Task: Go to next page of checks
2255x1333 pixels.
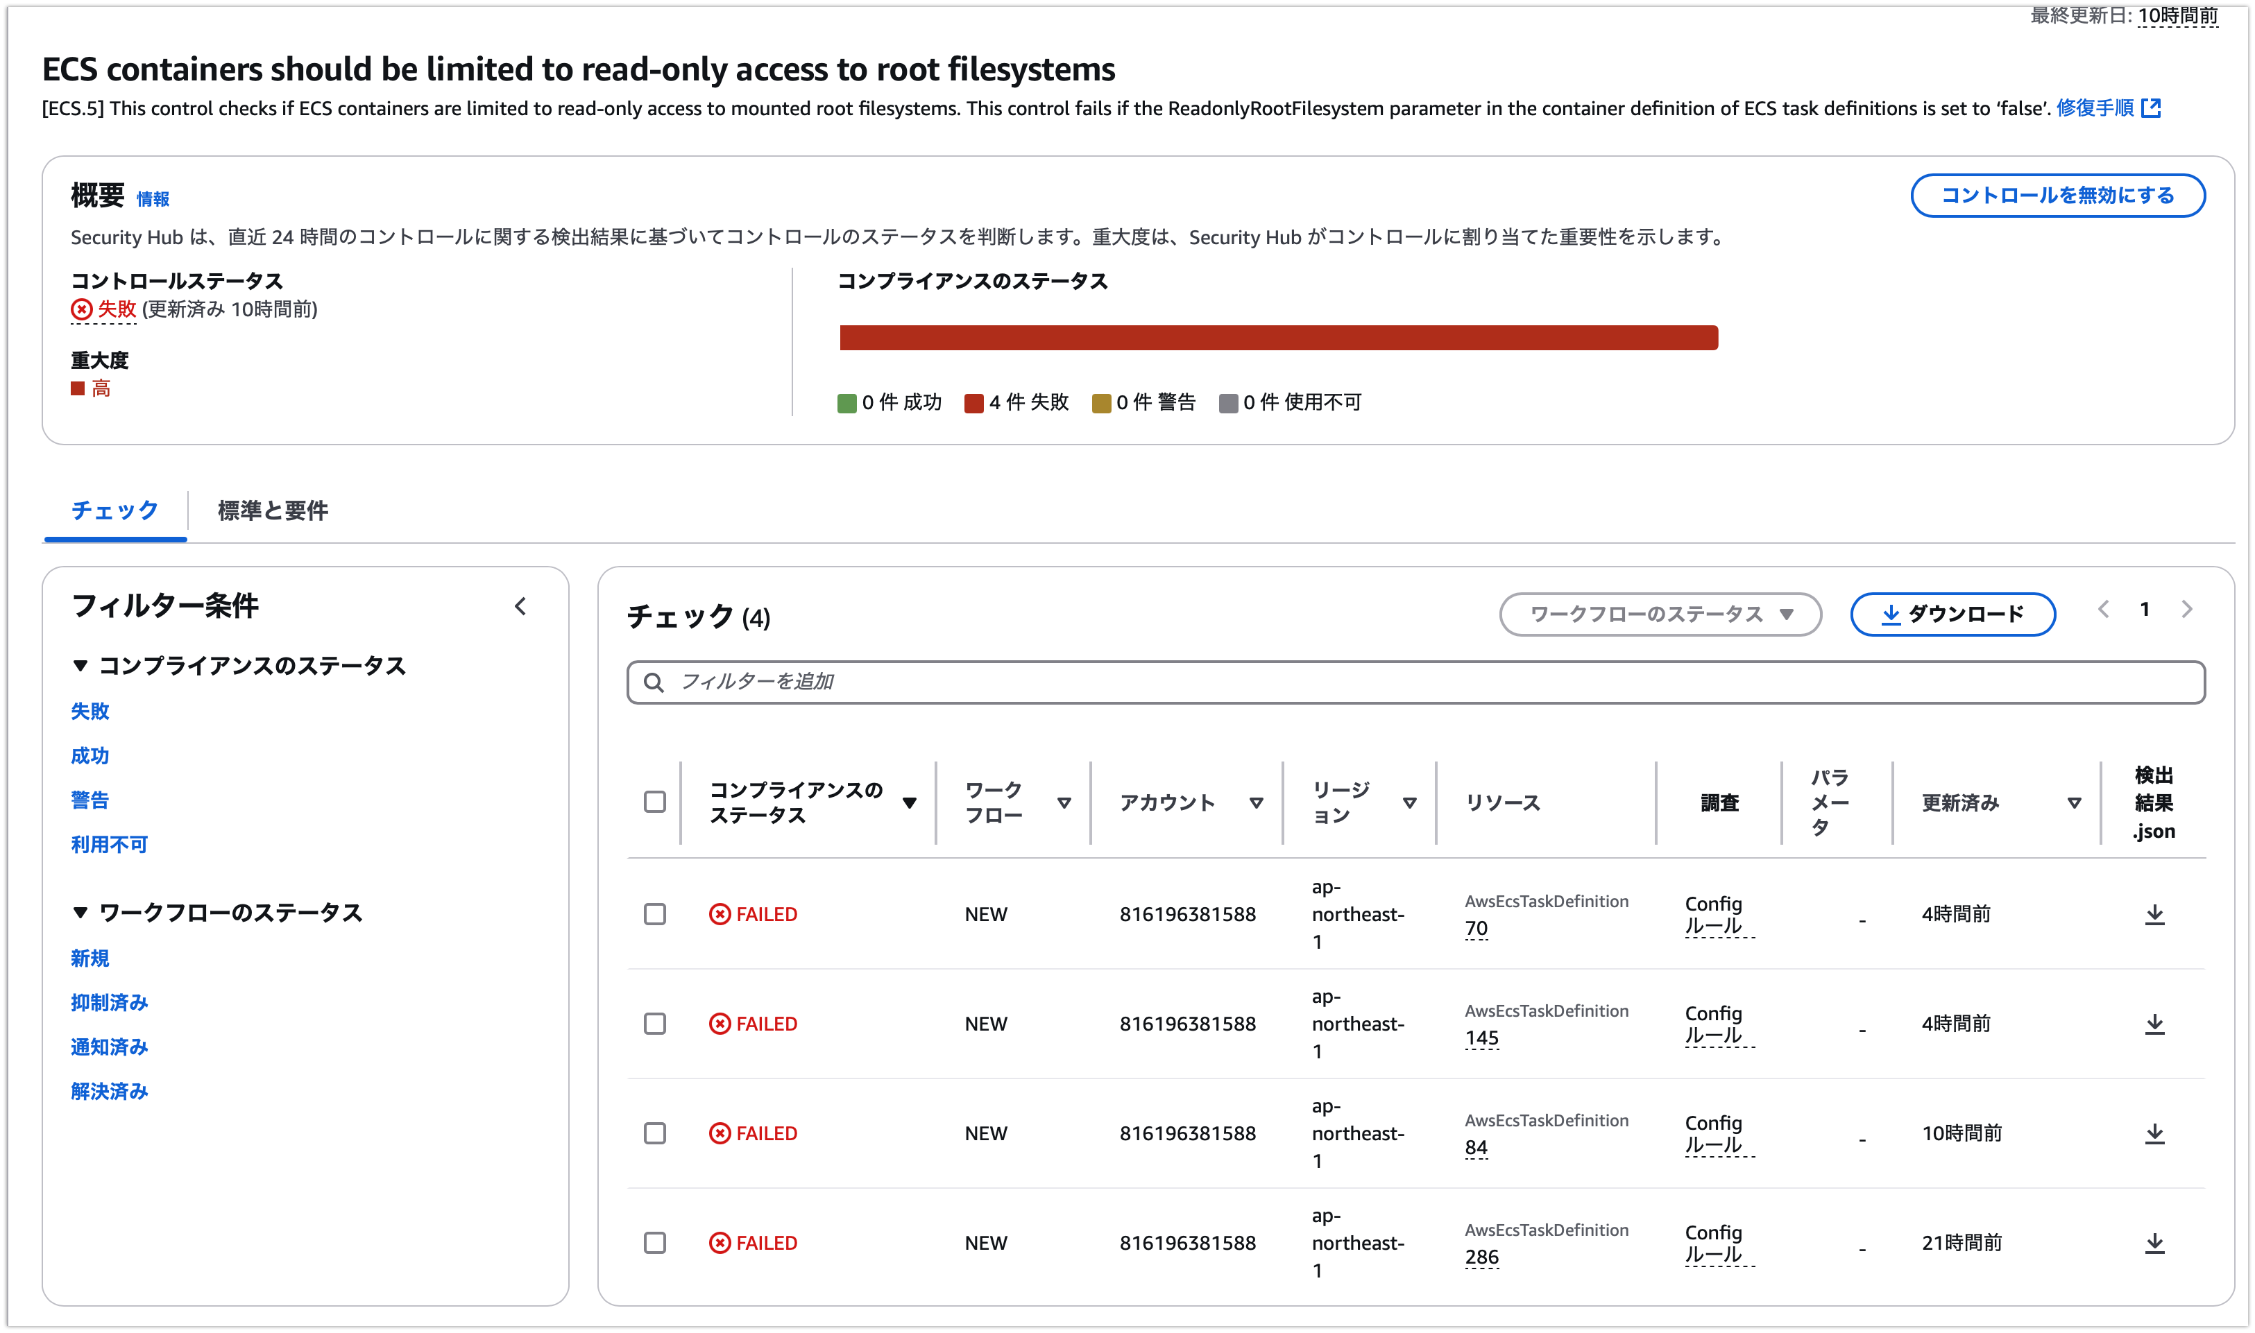Action: click(2187, 609)
